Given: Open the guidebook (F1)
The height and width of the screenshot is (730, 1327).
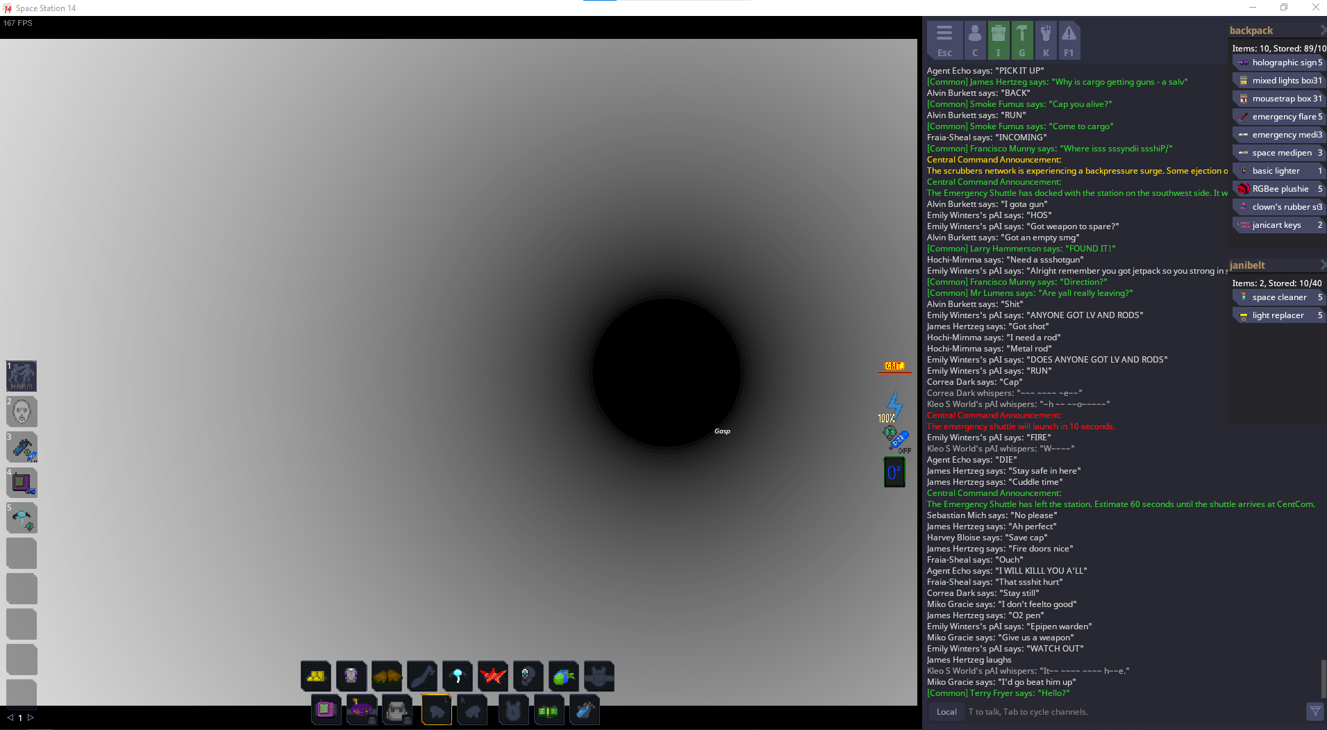Looking at the screenshot, I should tap(1069, 40).
